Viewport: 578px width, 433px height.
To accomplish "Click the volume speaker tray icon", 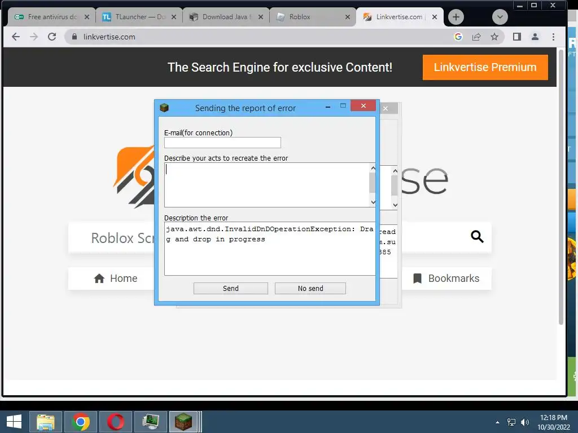I will click(525, 422).
